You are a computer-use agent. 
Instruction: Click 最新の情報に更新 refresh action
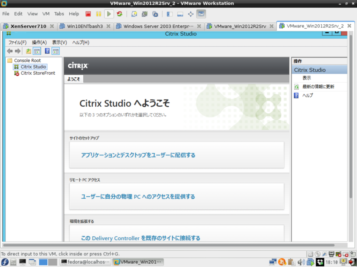(318, 87)
